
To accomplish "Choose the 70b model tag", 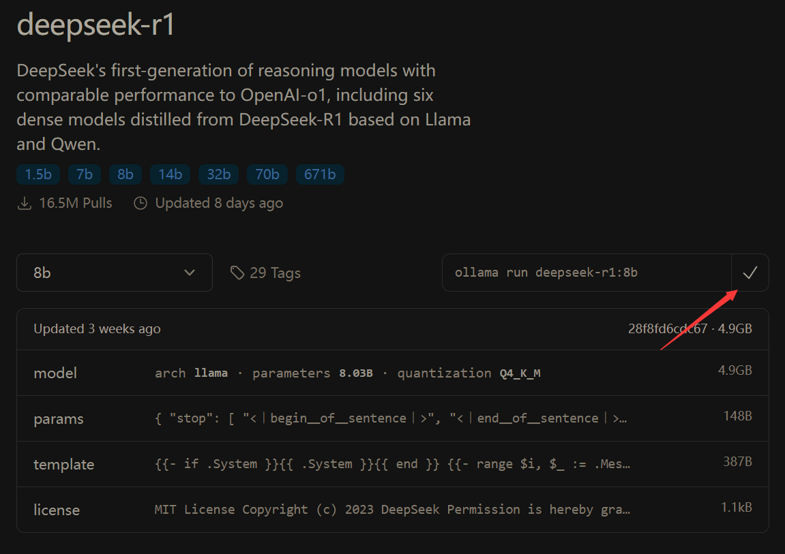I will pyautogui.click(x=267, y=174).
